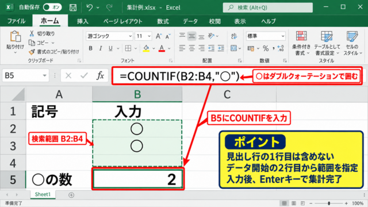Screen dimensions: 368x207
Task: Align text to vertical middle
Action: (191, 36)
